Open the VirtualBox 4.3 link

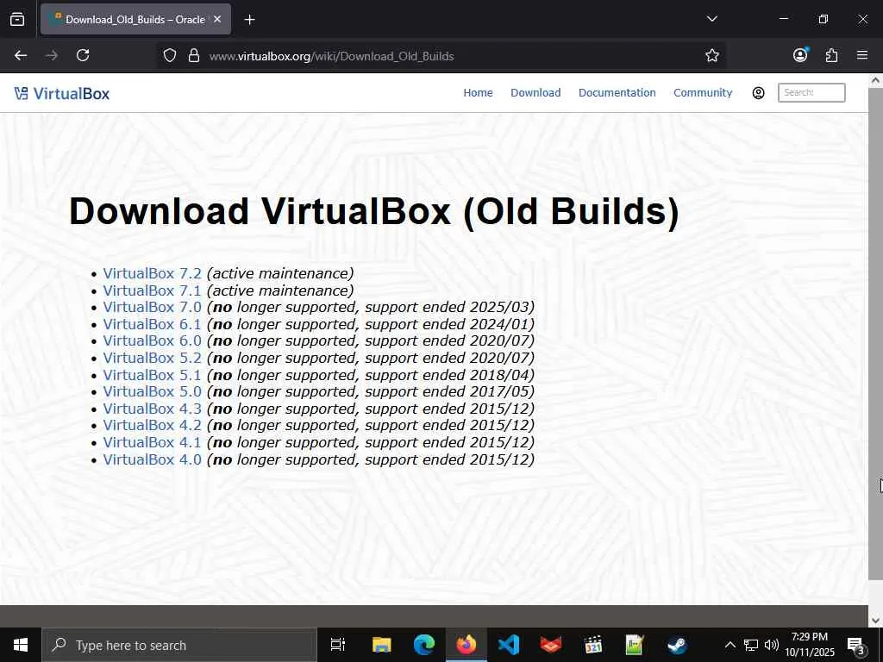152,409
